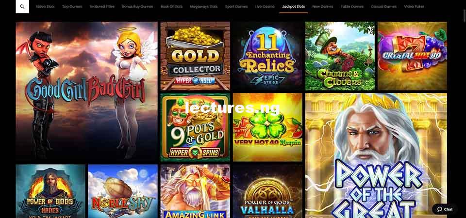Switch to the Video Slots tab
Viewport: 466px width, 218px height.
(x=45, y=6)
